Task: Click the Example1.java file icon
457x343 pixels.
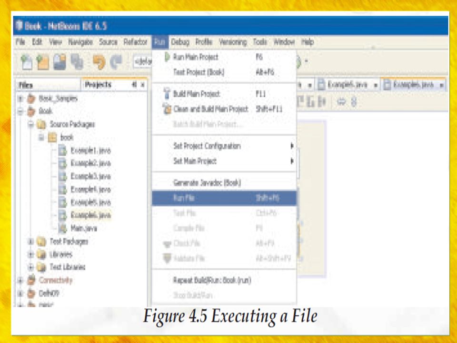Action: 62,151
